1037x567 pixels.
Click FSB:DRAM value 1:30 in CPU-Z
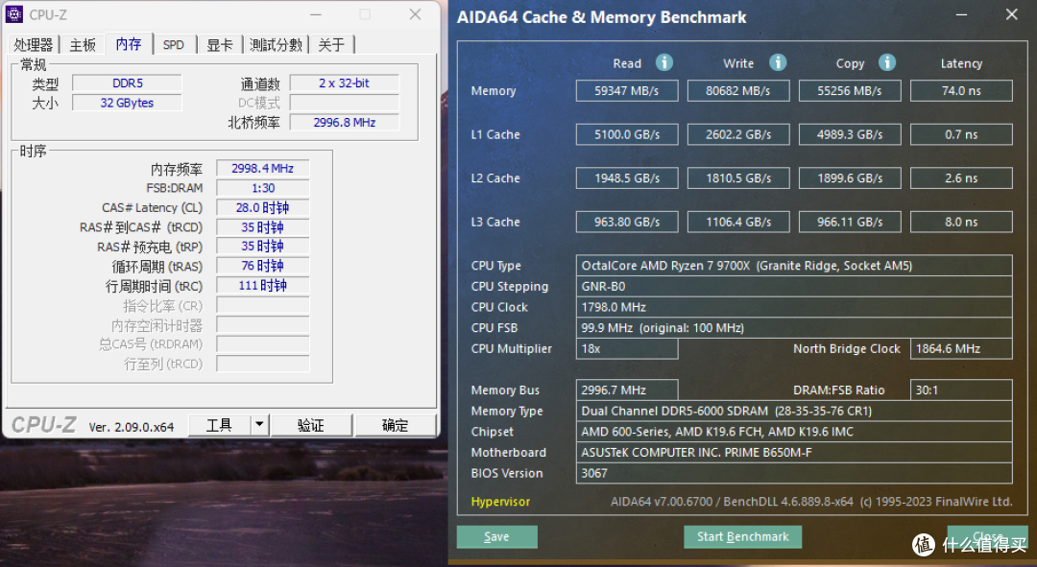262,188
